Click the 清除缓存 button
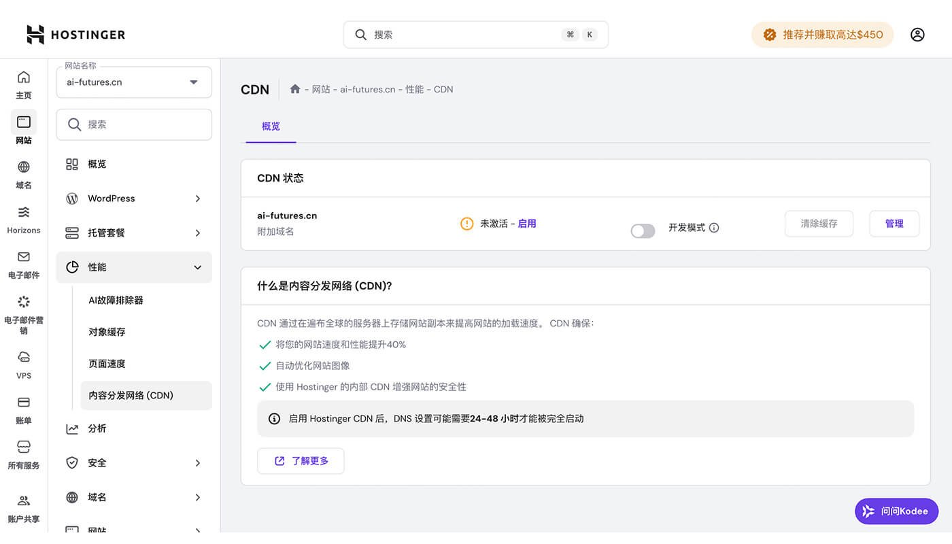The width and height of the screenshot is (952, 544). click(819, 223)
